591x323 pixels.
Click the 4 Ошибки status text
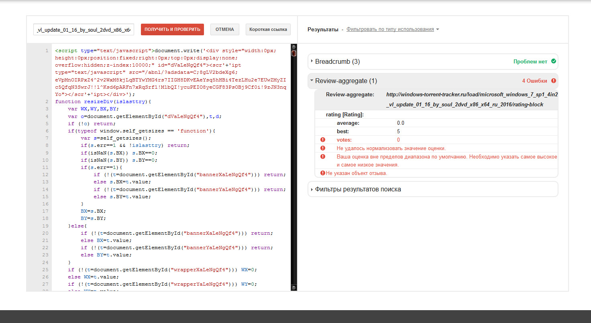click(x=534, y=81)
